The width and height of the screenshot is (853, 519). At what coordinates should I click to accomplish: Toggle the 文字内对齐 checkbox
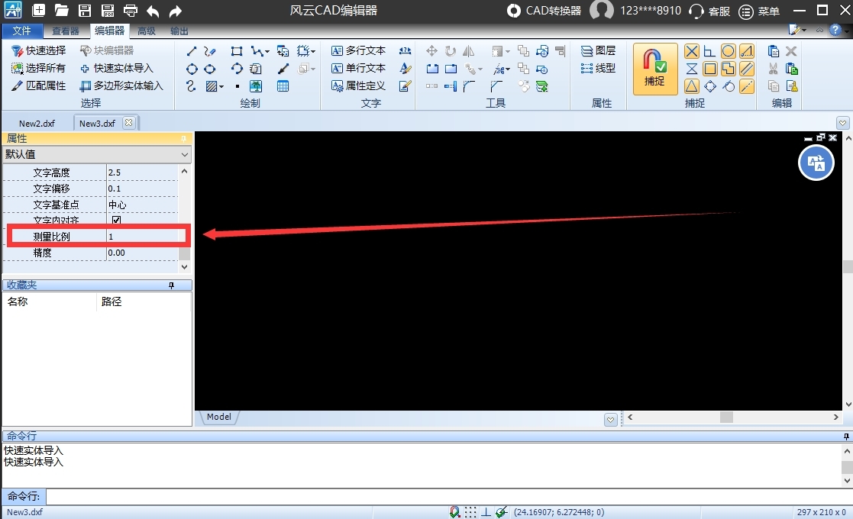(116, 220)
